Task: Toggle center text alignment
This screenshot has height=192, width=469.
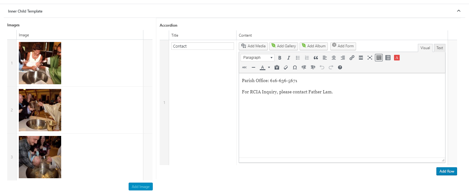Action: point(334,58)
